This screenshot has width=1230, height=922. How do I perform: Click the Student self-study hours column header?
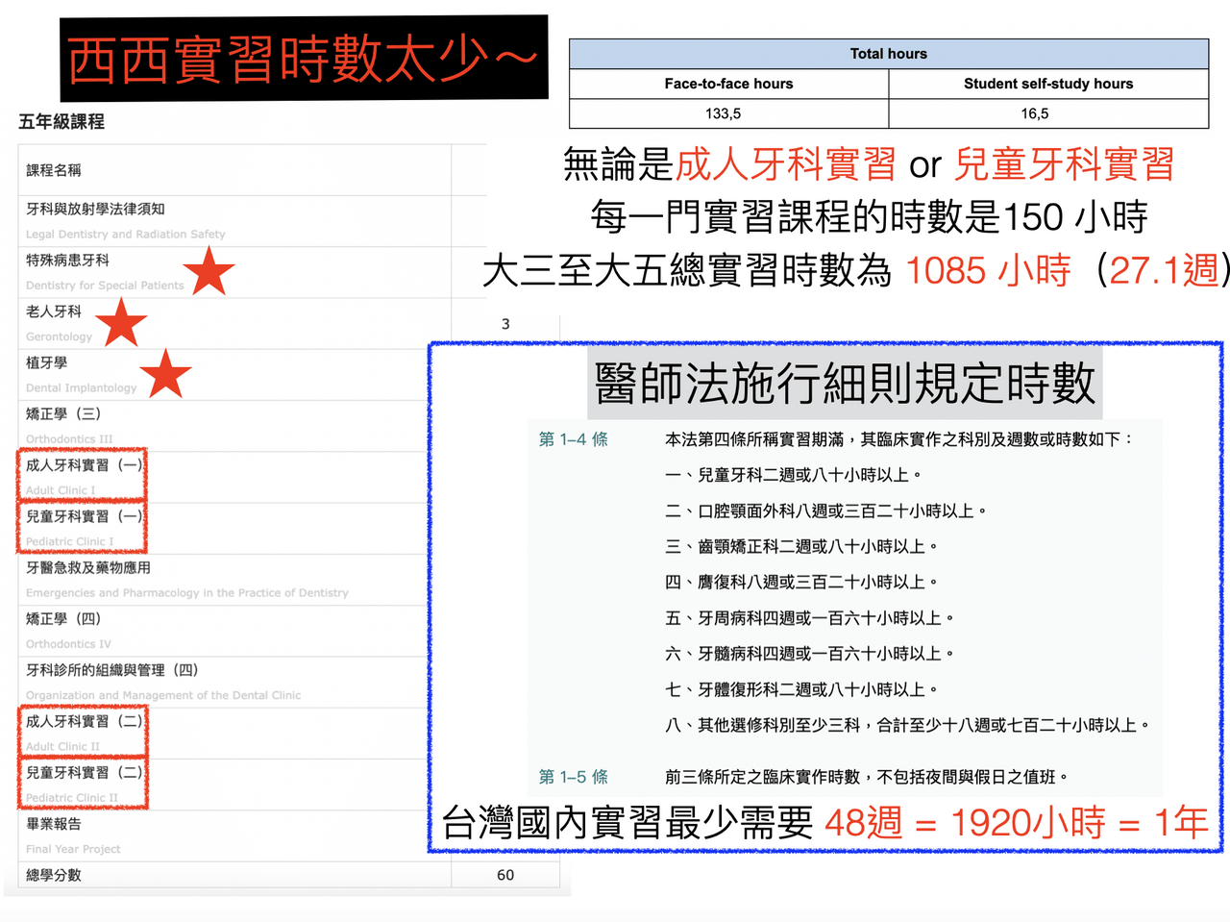[1048, 84]
